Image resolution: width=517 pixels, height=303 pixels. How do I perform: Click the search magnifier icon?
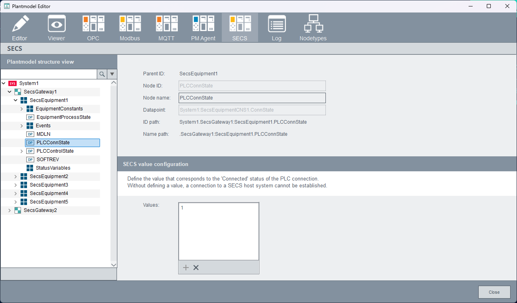(102, 74)
